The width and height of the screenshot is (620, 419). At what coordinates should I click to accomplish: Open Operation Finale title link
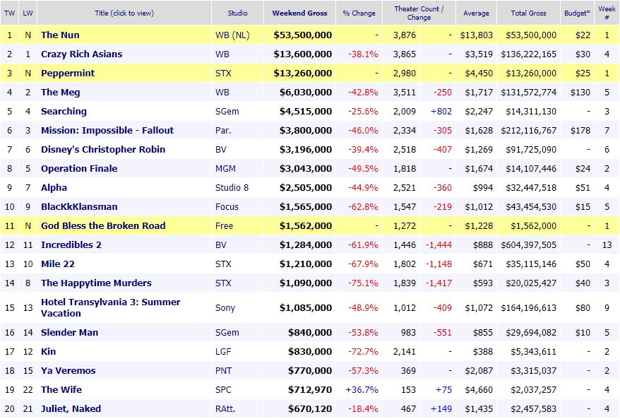click(x=79, y=169)
